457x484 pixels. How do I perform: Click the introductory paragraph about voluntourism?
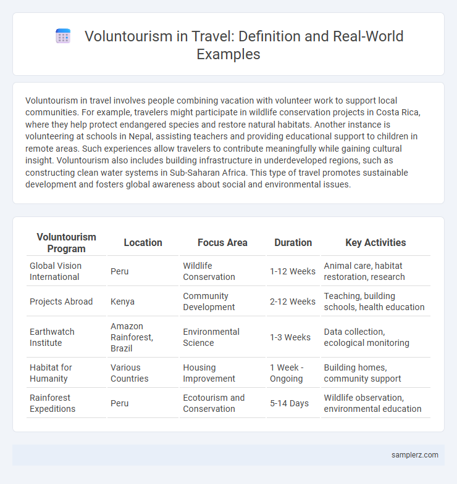click(222, 142)
